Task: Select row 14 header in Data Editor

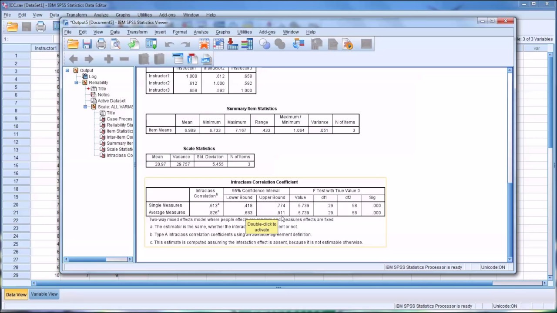Action: tap(16, 157)
